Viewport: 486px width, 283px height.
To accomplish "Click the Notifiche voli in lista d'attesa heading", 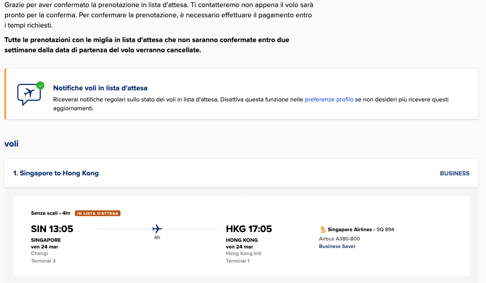I will [100, 88].
